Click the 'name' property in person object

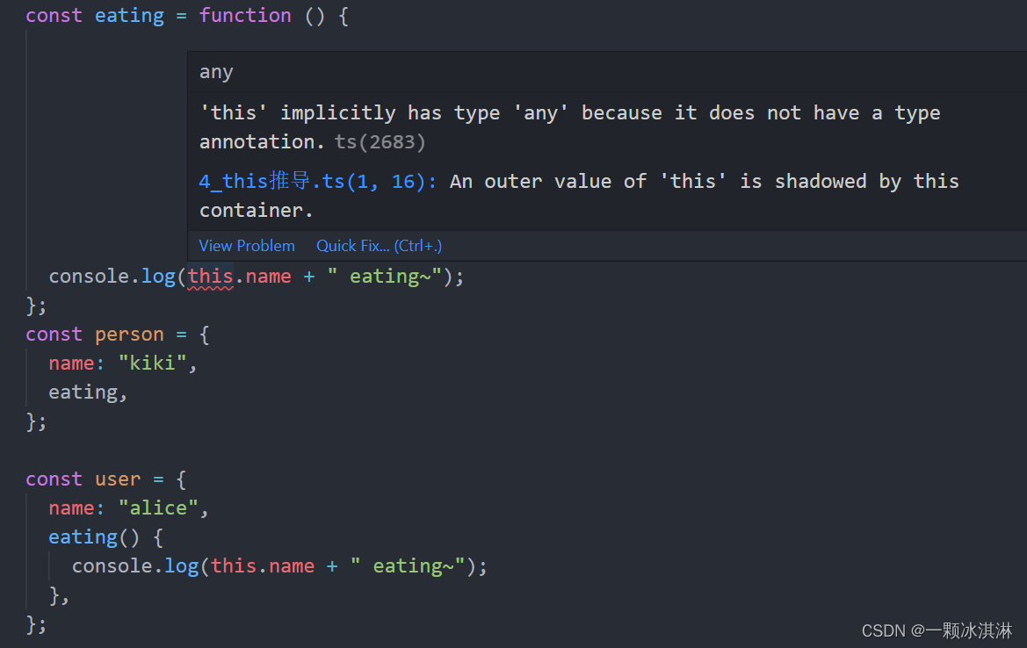click(71, 363)
